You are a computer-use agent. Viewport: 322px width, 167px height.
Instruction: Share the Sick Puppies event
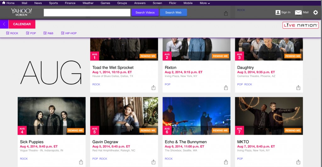point(81,162)
